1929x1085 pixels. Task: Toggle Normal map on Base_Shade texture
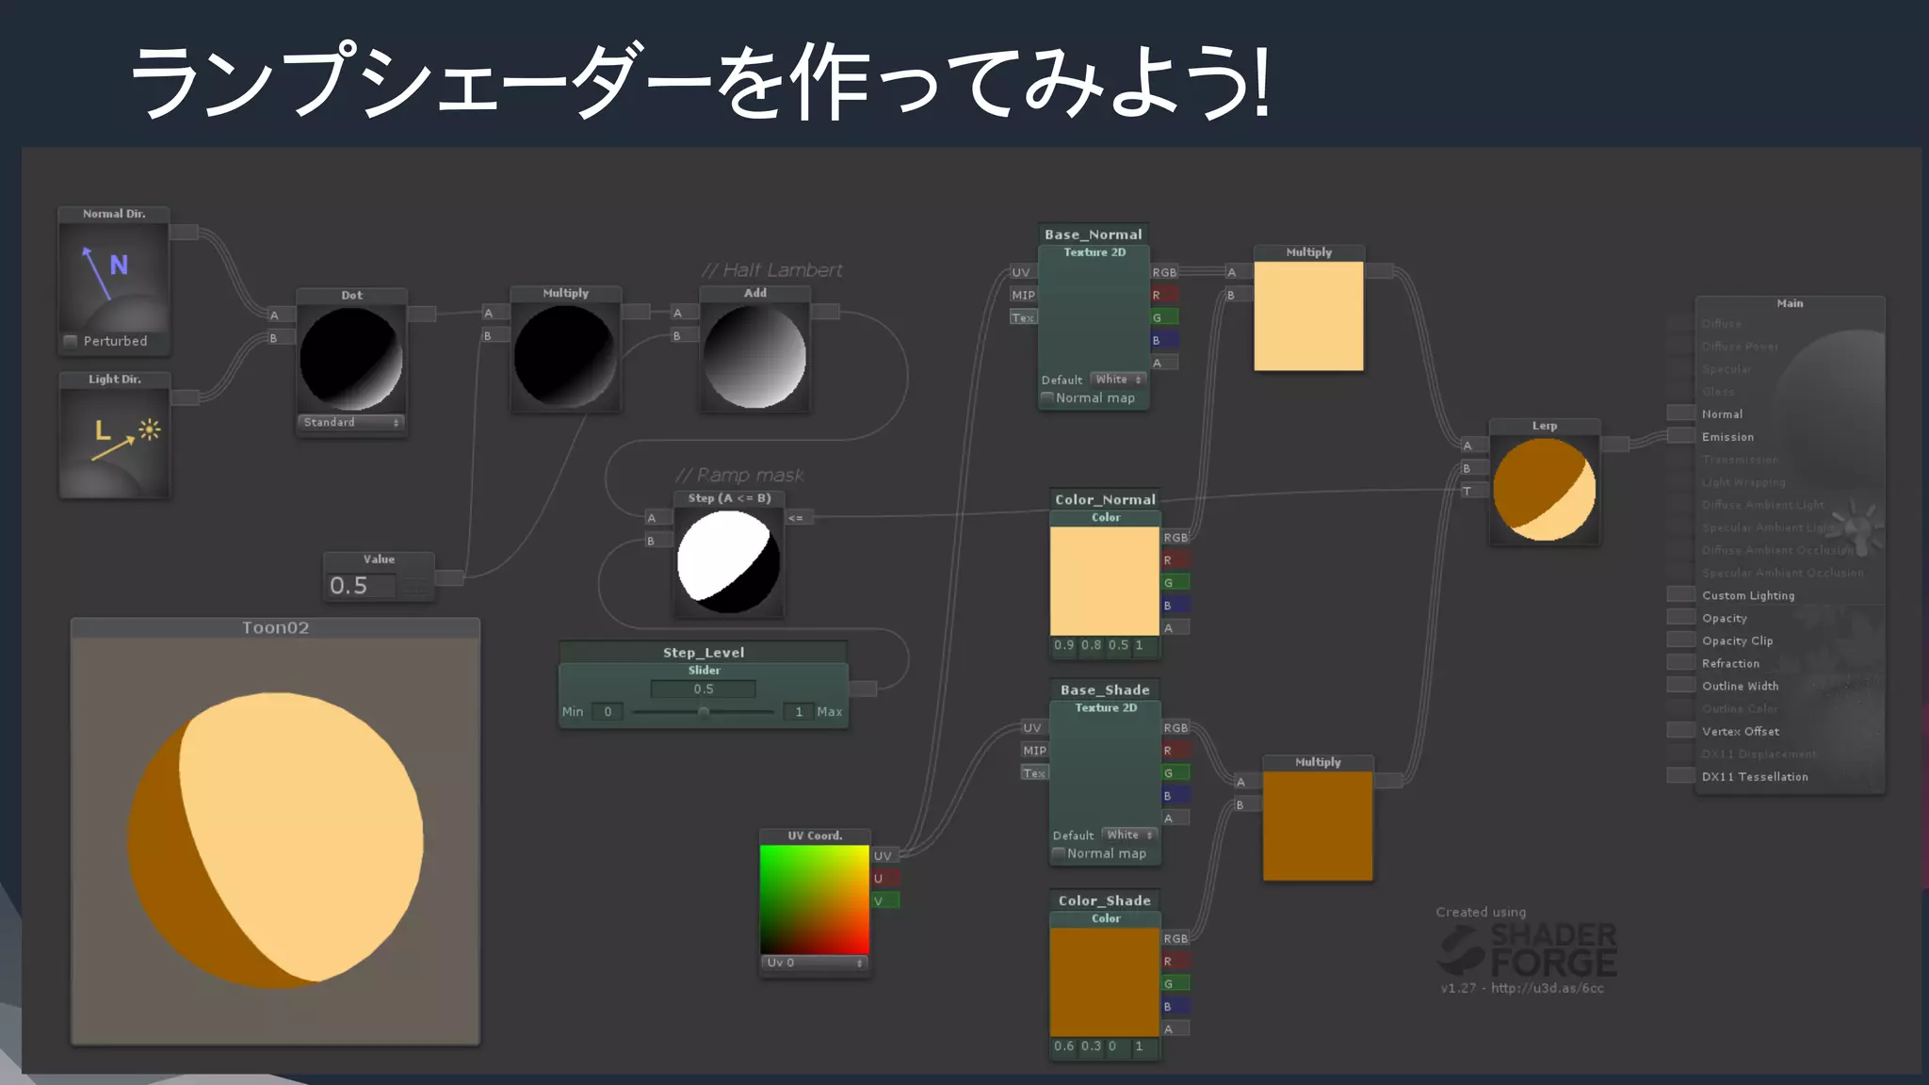coord(1059,854)
